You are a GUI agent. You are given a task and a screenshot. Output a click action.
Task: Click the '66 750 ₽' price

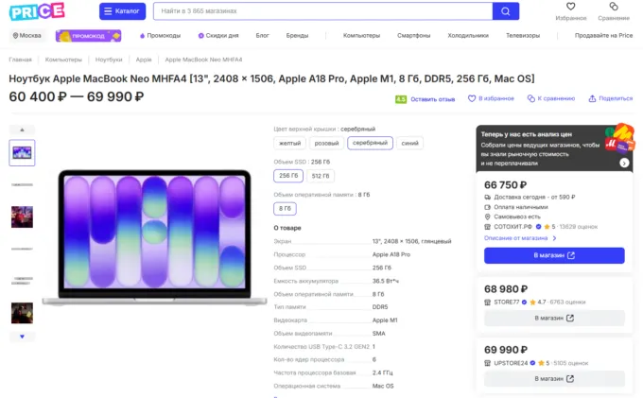click(505, 185)
